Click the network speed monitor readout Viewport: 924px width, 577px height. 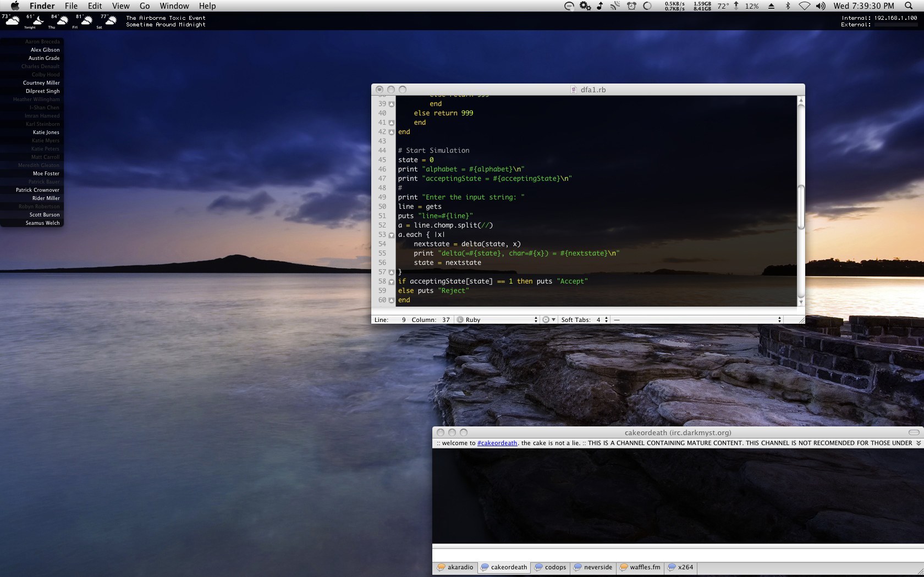[x=675, y=6]
